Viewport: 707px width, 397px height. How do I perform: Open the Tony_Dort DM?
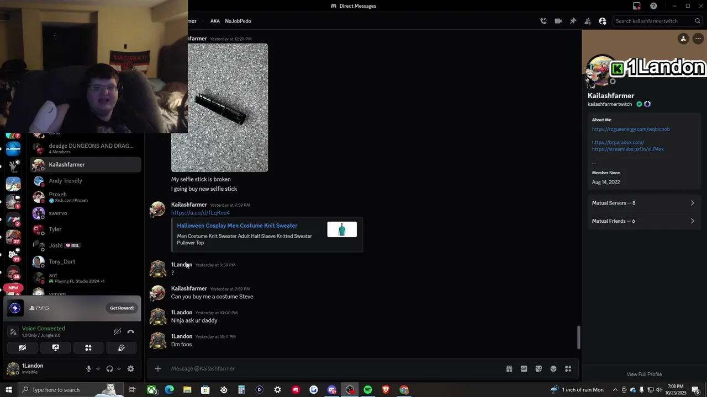coord(86,261)
